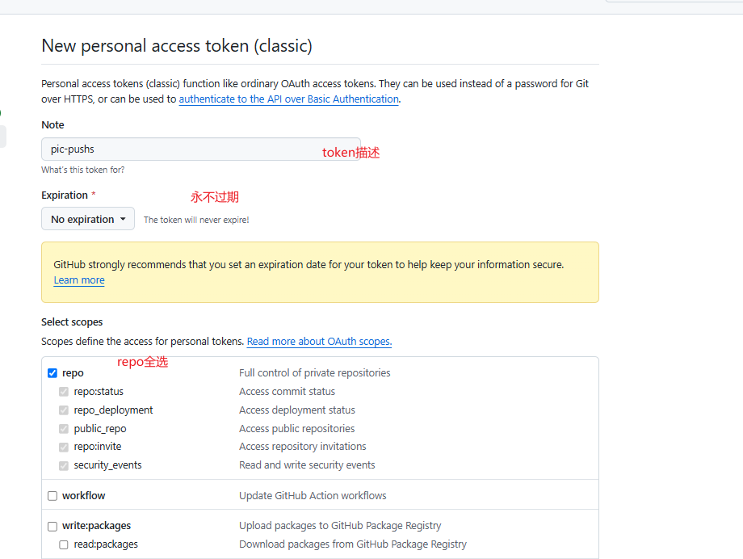Viewport: 743px width, 559px height.
Task: Toggle the public_repo checkbox
Action: (x=64, y=429)
